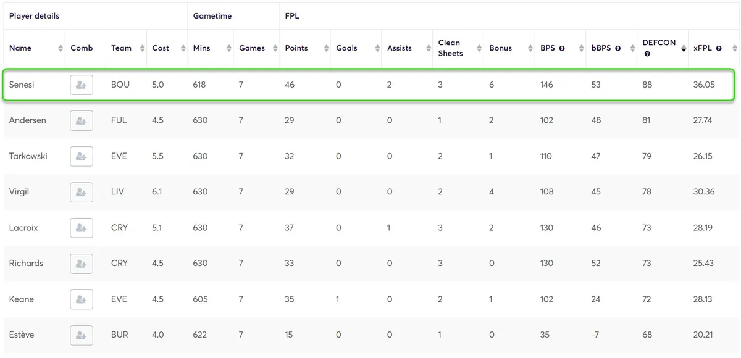Click the add-player icon for Keane
Screen dimensions: 741x358
[82, 299]
